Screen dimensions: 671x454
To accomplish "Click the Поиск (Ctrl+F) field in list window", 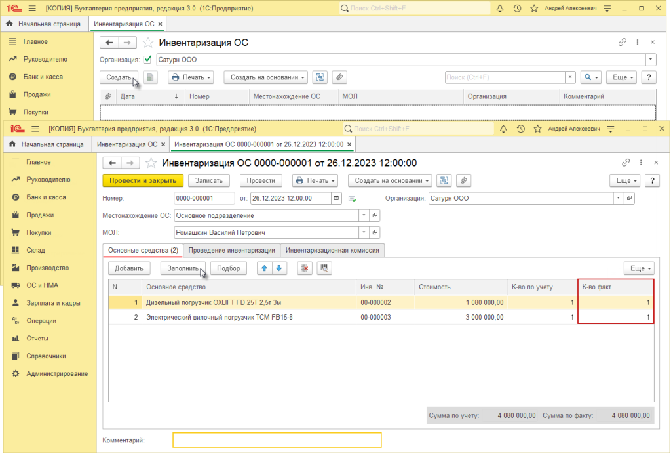I will [x=505, y=77].
